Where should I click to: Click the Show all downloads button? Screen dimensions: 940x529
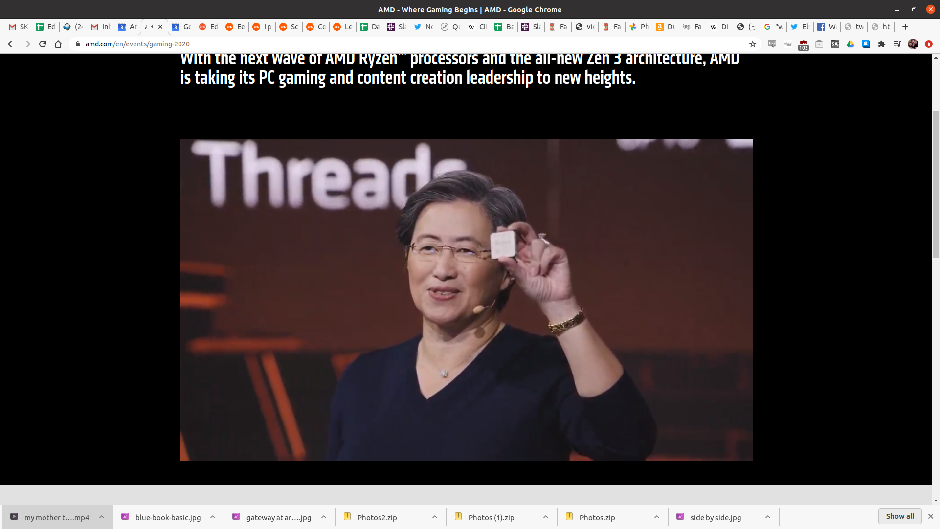click(899, 516)
